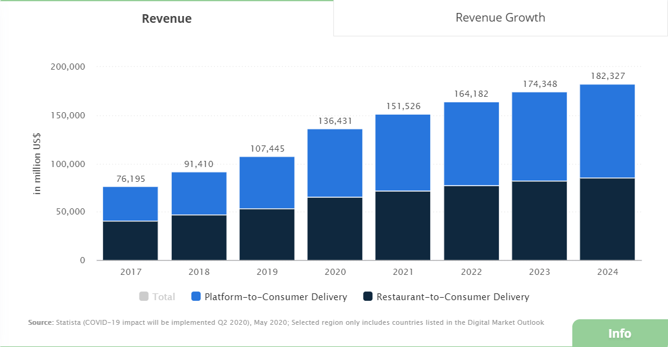This screenshot has height=347, width=668.
Task: Click the 76,195 total value label
Action: coord(131,179)
